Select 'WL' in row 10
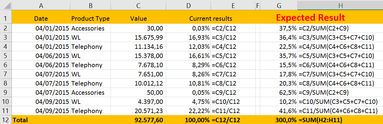Image resolution: width=383 pixels, height=124 pixels. click(x=91, y=102)
